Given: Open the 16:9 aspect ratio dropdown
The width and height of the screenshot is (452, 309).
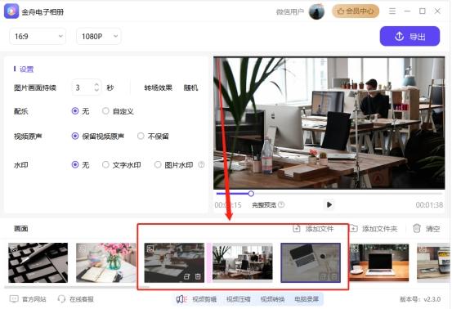Looking at the screenshot, I should pyautogui.click(x=38, y=36).
